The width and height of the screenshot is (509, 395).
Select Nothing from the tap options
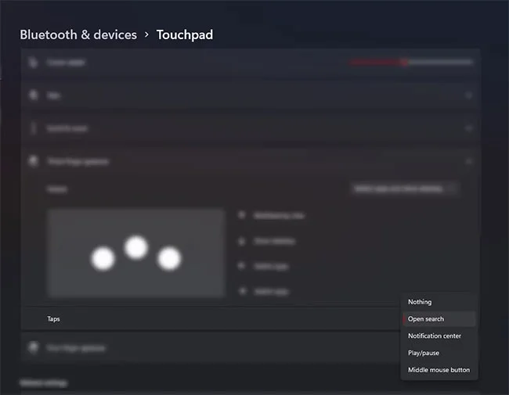(x=420, y=302)
